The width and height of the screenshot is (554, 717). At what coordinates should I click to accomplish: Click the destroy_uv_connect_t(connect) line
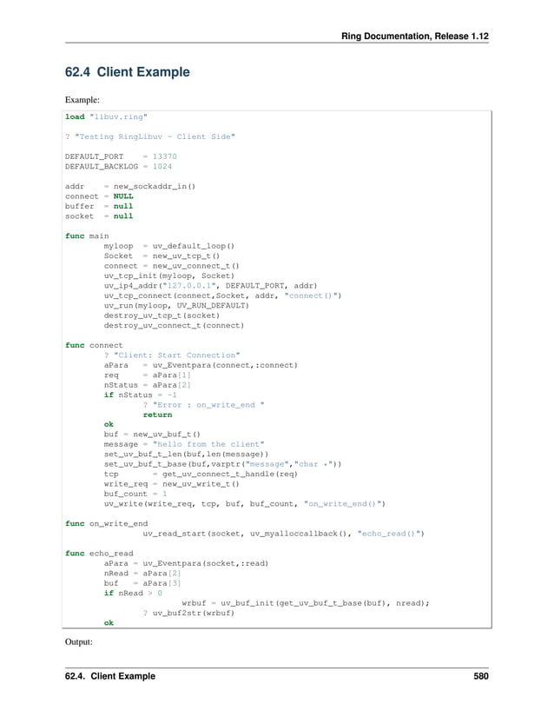[x=174, y=326]
